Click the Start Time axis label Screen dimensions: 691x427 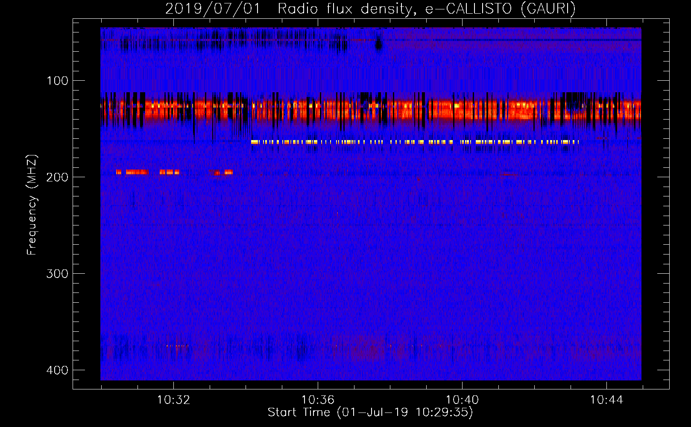pos(370,412)
